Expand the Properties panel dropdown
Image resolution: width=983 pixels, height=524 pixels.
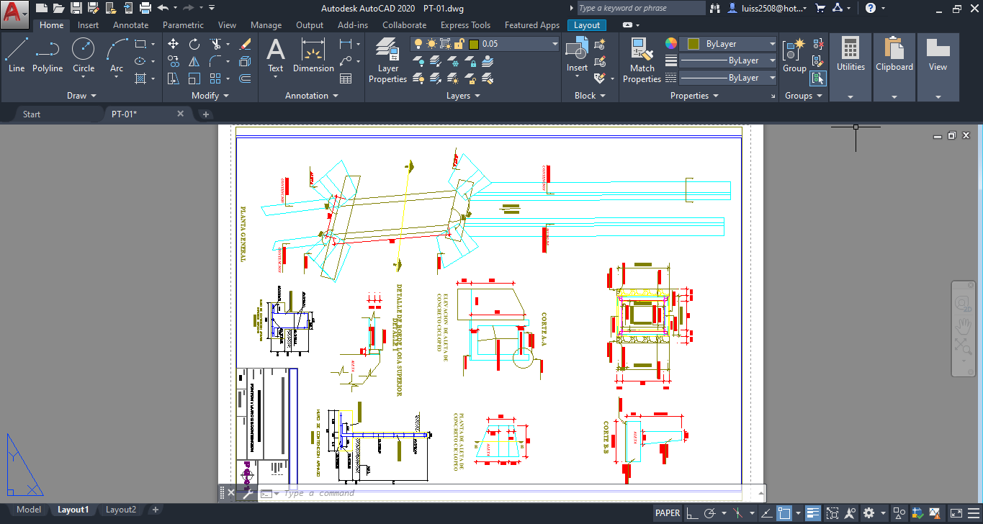694,96
